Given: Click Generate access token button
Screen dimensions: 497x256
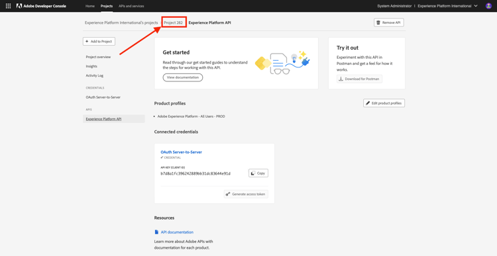Looking at the screenshot, I should [x=246, y=194].
